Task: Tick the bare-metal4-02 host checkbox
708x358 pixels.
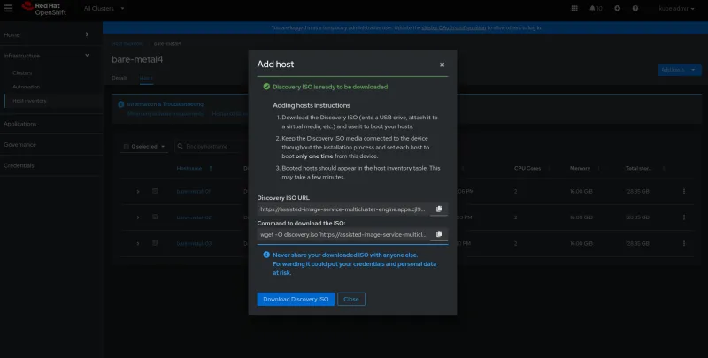Action: click(155, 217)
